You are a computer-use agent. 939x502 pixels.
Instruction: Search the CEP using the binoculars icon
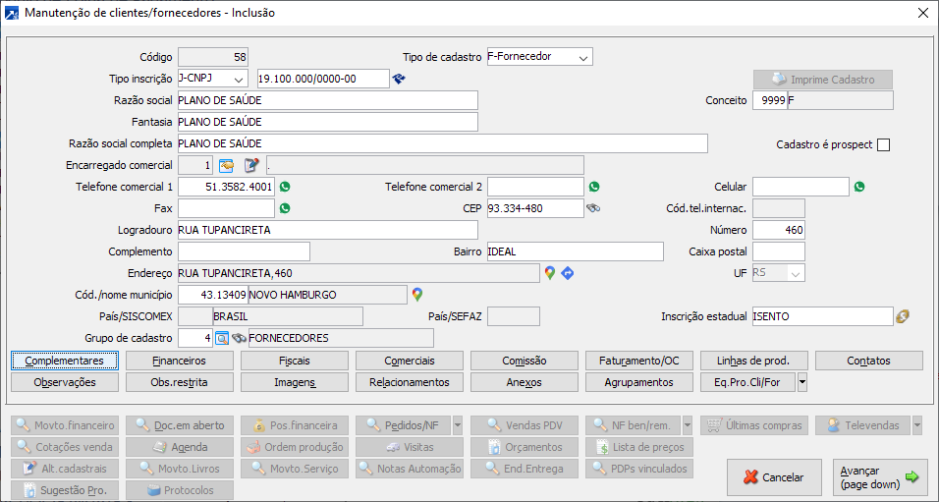coord(593,208)
